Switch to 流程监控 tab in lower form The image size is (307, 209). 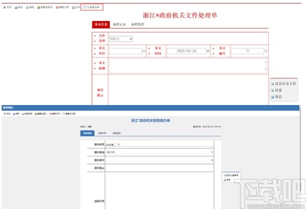pyautogui.click(x=117, y=133)
